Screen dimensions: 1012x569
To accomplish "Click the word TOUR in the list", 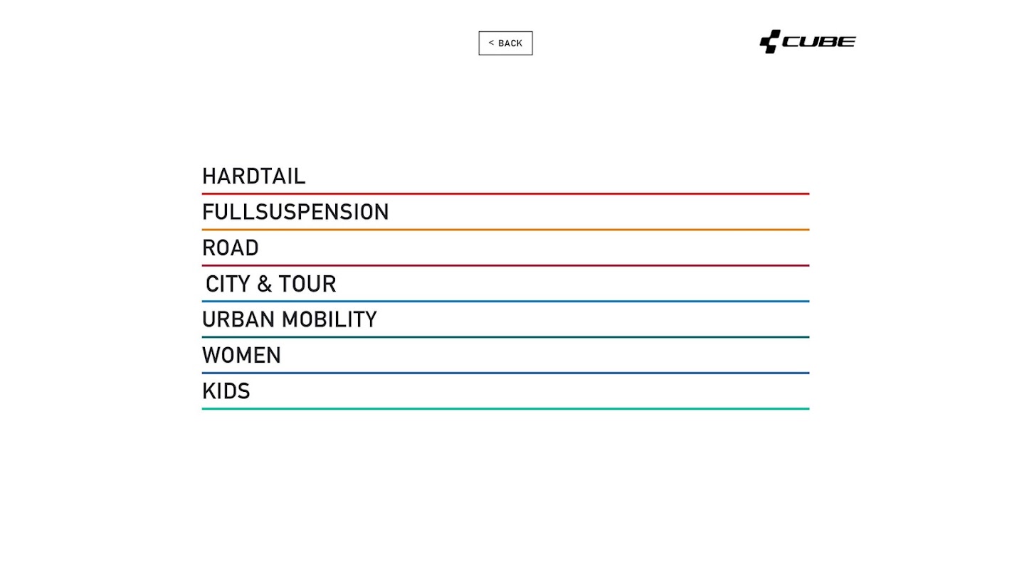I will click(x=307, y=284).
